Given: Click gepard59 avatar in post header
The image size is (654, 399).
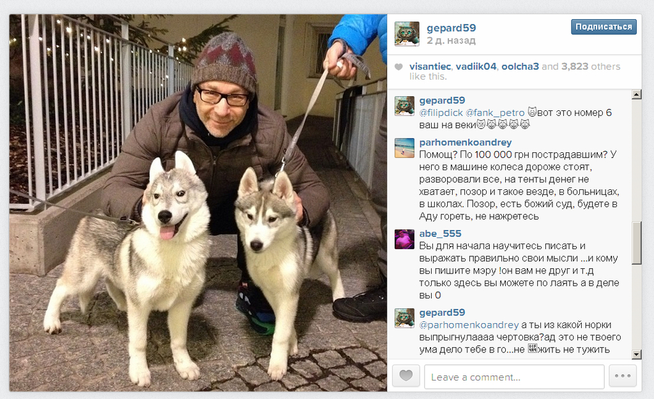Looking at the screenshot, I should pos(407,34).
